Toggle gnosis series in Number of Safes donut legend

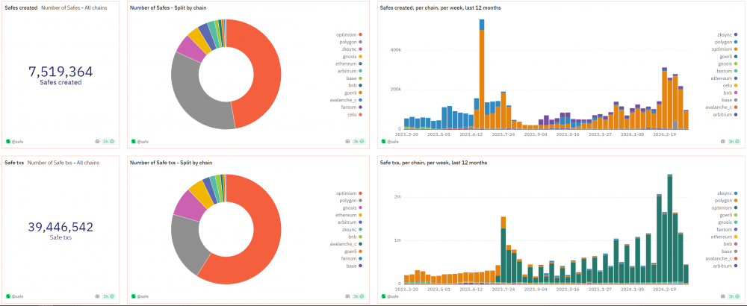351,56
